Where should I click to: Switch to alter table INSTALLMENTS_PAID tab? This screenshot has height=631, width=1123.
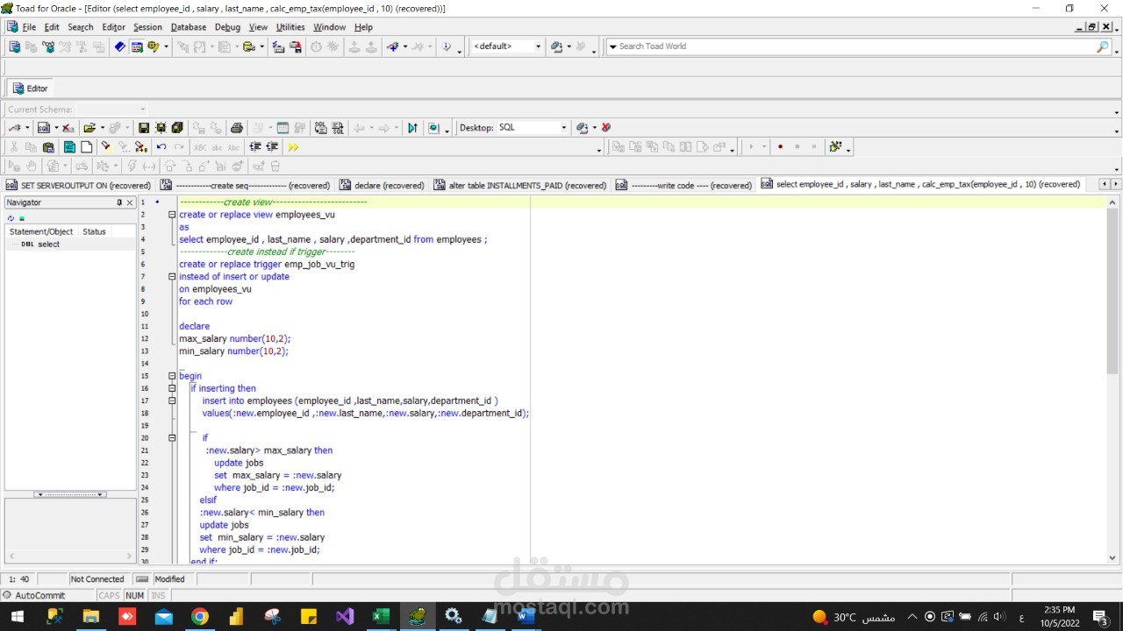pyautogui.click(x=519, y=185)
